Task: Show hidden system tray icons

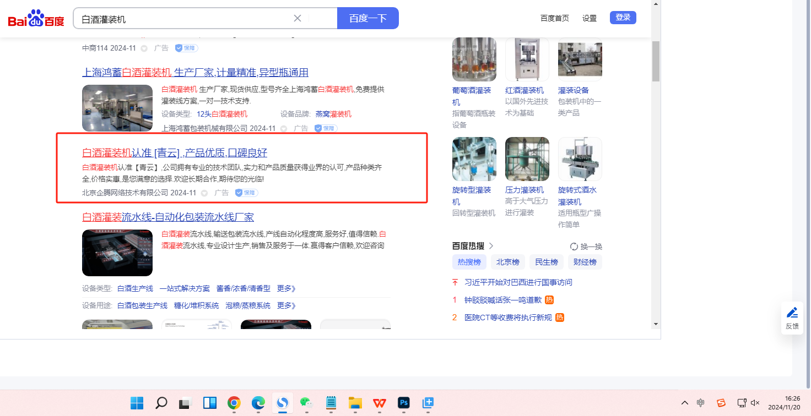Action: click(685, 403)
